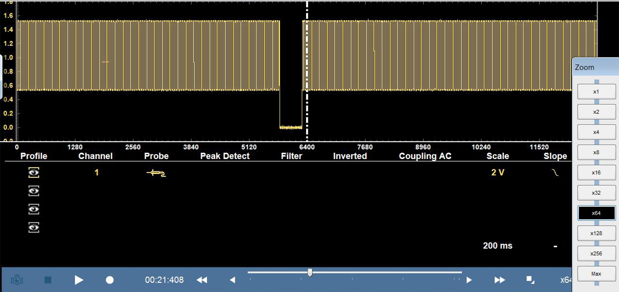
Task: Click the camera snapshot icon
Action: 16,280
